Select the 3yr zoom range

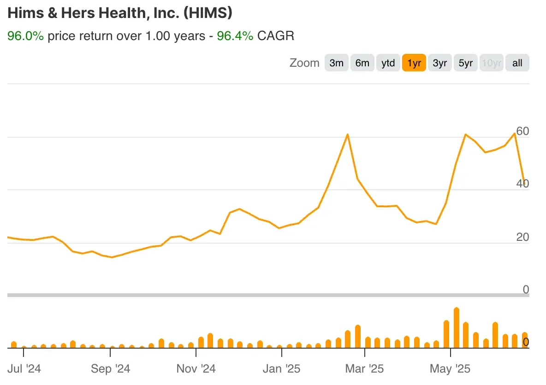[439, 63]
